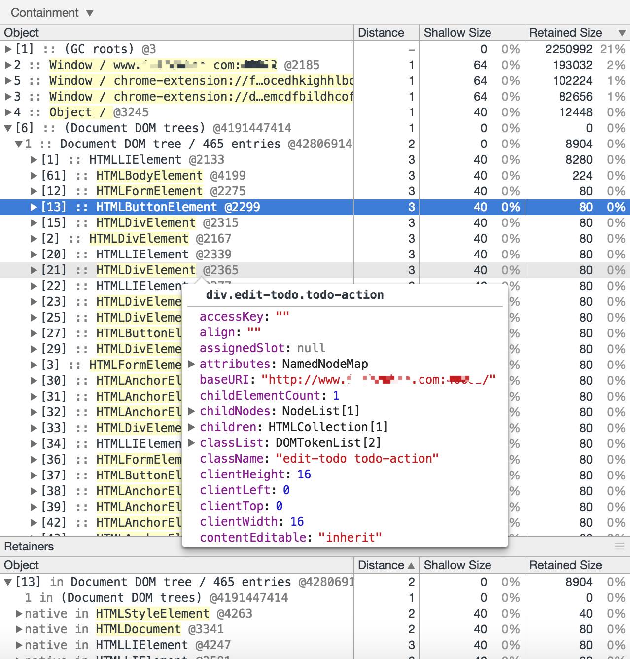630x659 pixels.
Task: Expand the HTMLDivElement @2365 row
Action: 34,270
